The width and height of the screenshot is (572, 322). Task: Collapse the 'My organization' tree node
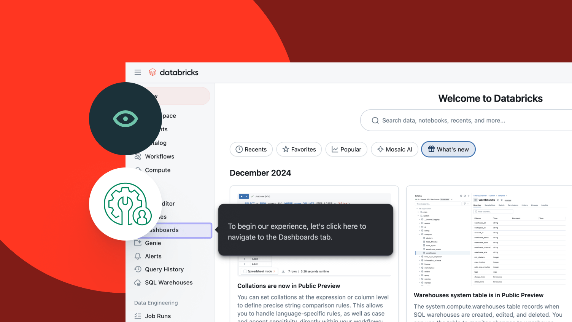click(417, 209)
